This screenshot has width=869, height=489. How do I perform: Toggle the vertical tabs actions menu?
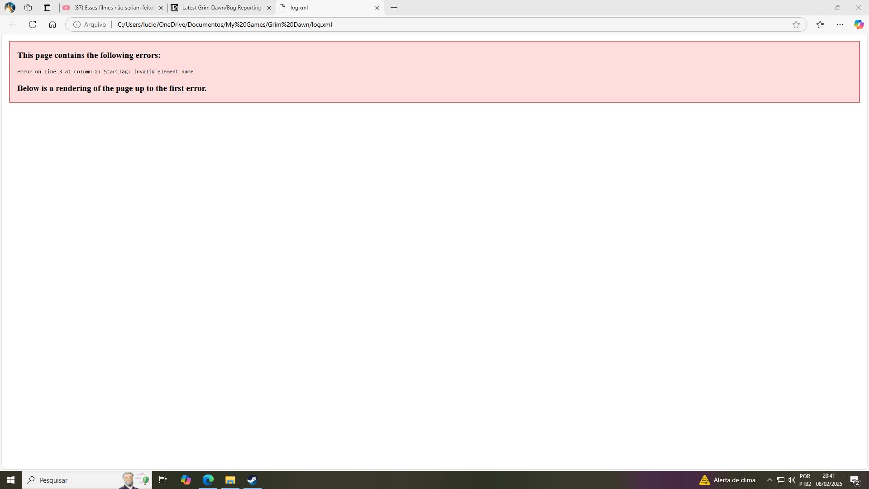pos(47,8)
